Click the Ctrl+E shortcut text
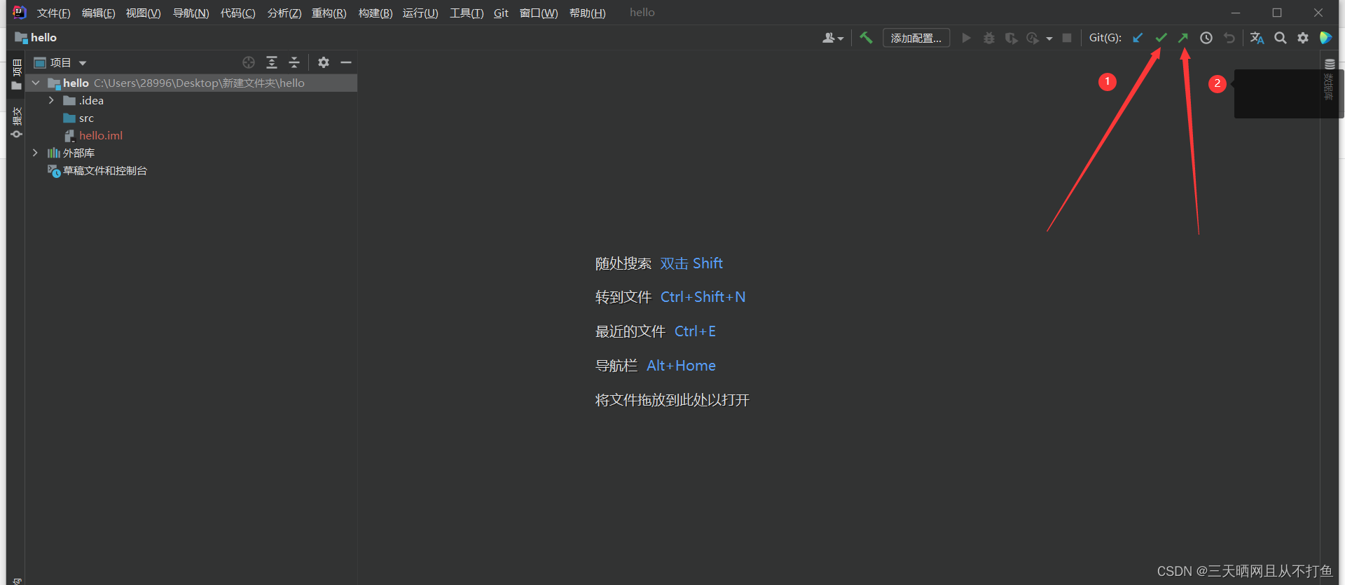 (x=695, y=331)
